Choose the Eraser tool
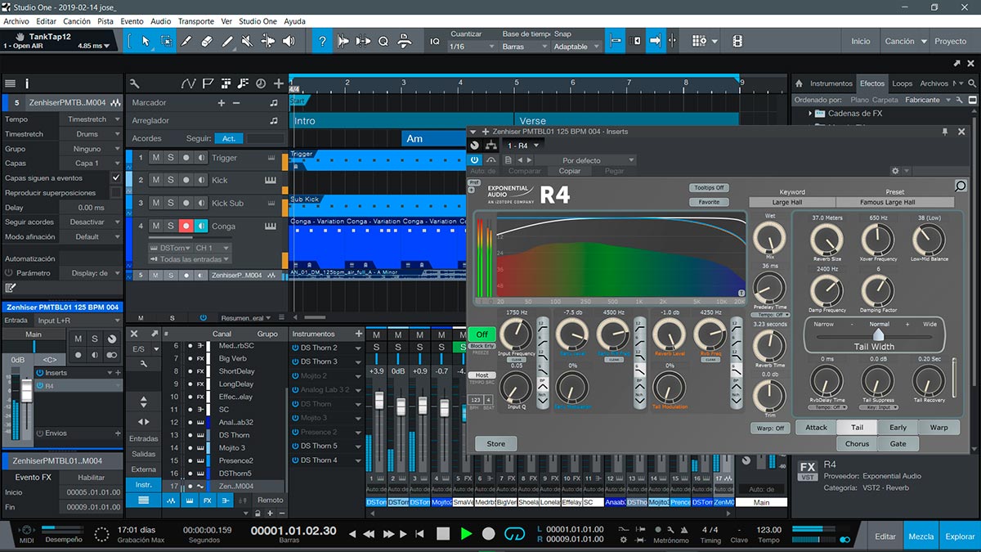This screenshot has width=981, height=552. 207,41
